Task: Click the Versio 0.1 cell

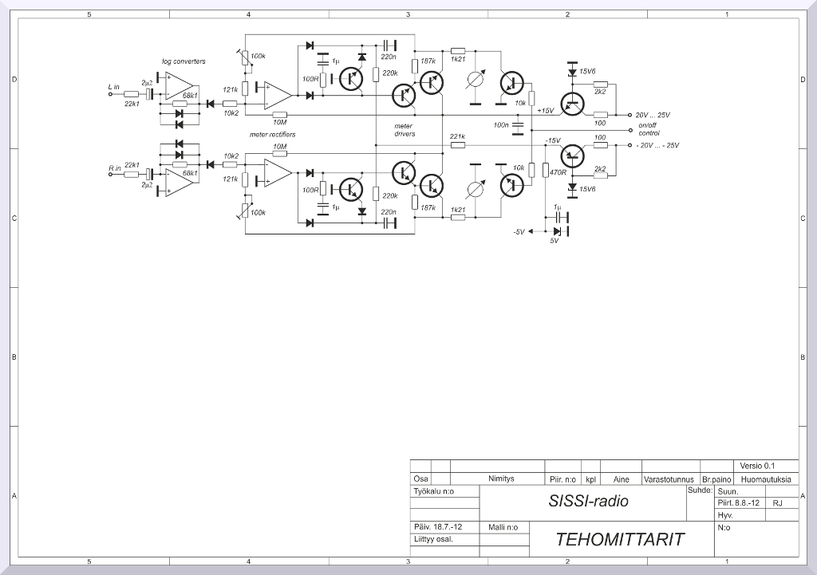Action: click(756, 466)
